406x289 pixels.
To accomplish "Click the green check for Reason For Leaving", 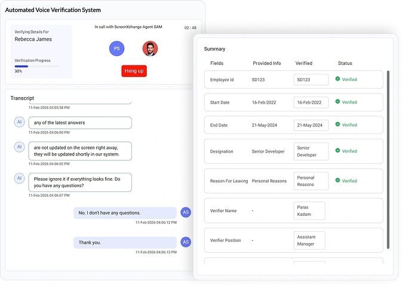I will point(337,180).
